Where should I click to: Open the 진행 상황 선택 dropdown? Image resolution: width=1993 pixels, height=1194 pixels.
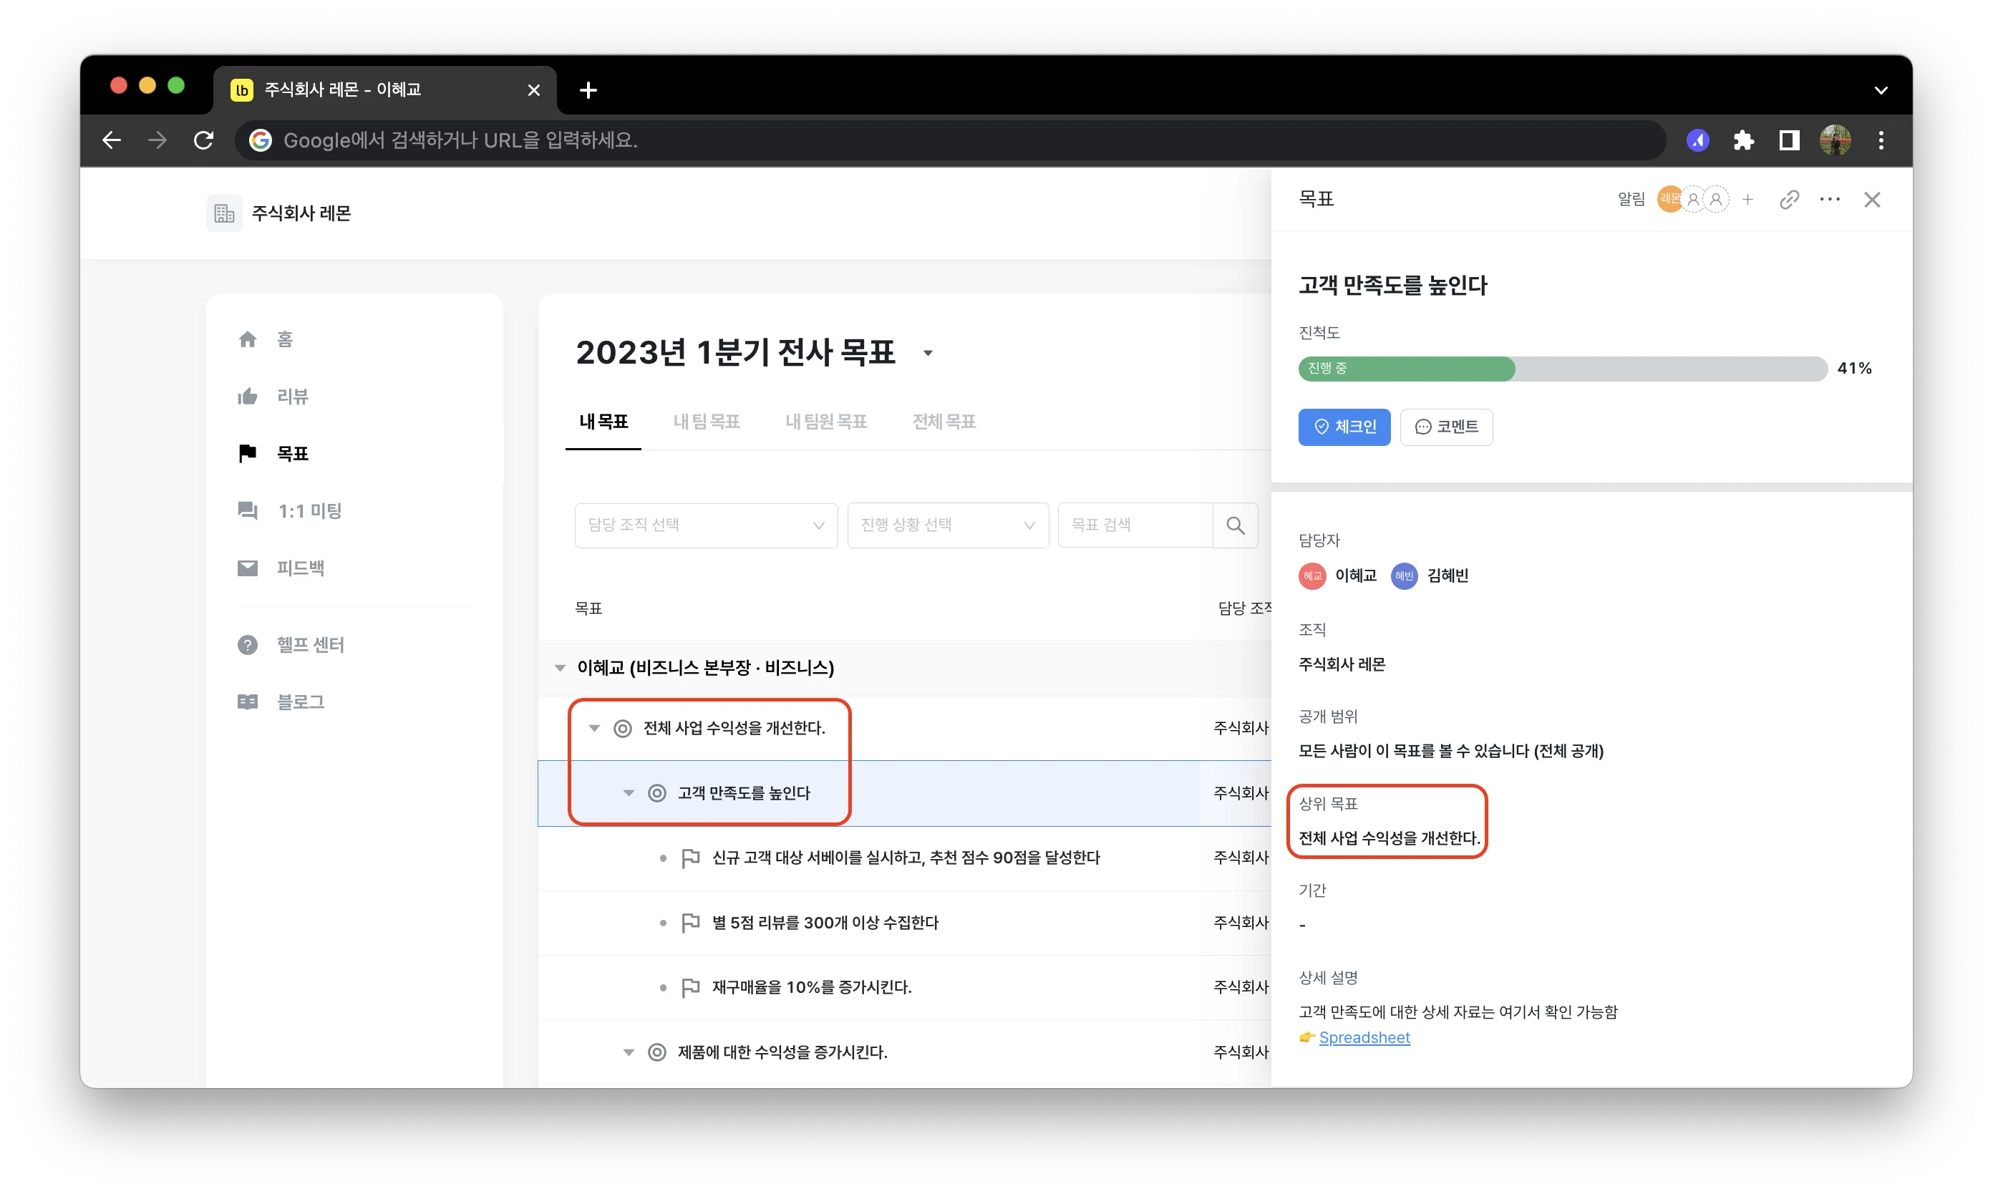click(x=948, y=525)
